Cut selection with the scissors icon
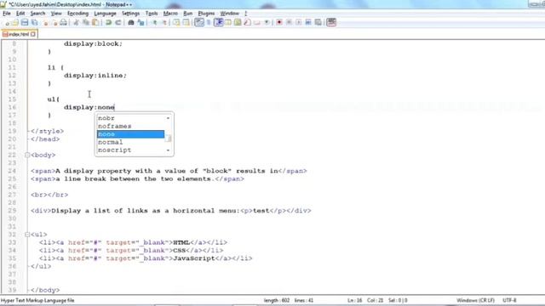Image resolution: width=545 pixels, height=306 pixels. click(76, 23)
